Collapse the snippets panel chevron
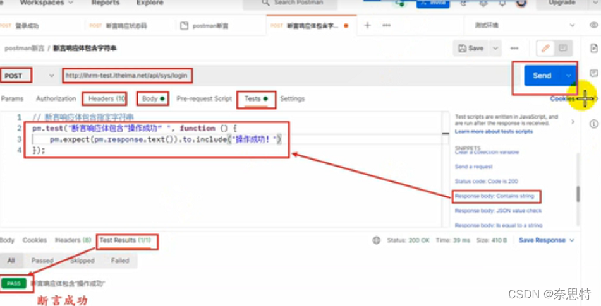Screen dimensions: 601x306 coord(573,122)
